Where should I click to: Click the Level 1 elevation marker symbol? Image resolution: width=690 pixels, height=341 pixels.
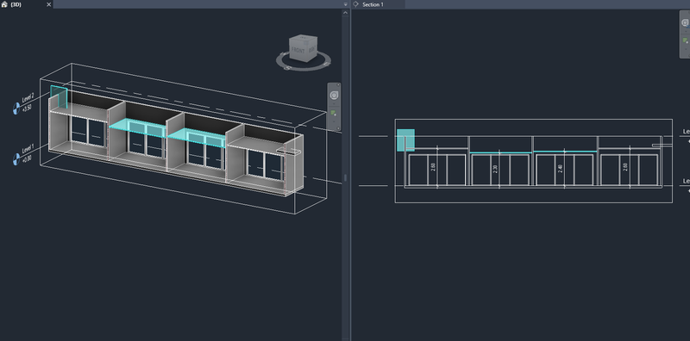pos(16,159)
